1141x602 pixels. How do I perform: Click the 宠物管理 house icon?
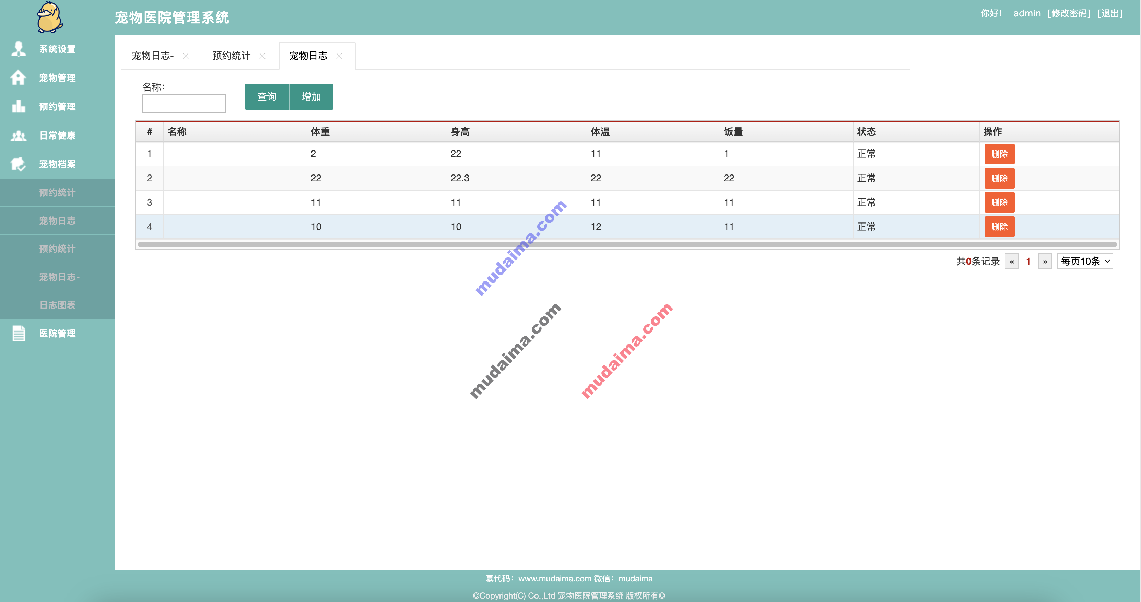click(x=18, y=78)
